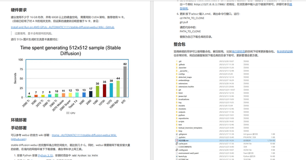Select the 'CODEOWNERS' file name
The image size is (306, 160).
(185, 147)
